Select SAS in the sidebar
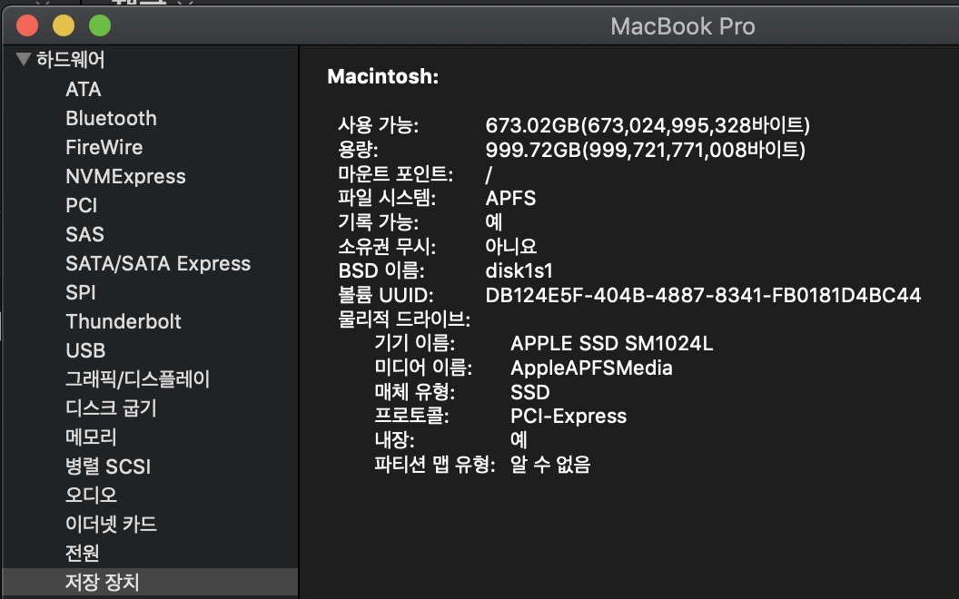959x599 pixels. (x=85, y=234)
